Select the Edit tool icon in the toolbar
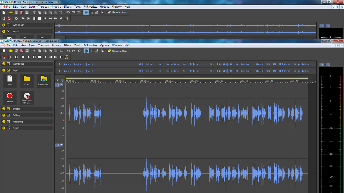Image resolution: width=344 pixels, height=193 pixels. tap(86, 51)
